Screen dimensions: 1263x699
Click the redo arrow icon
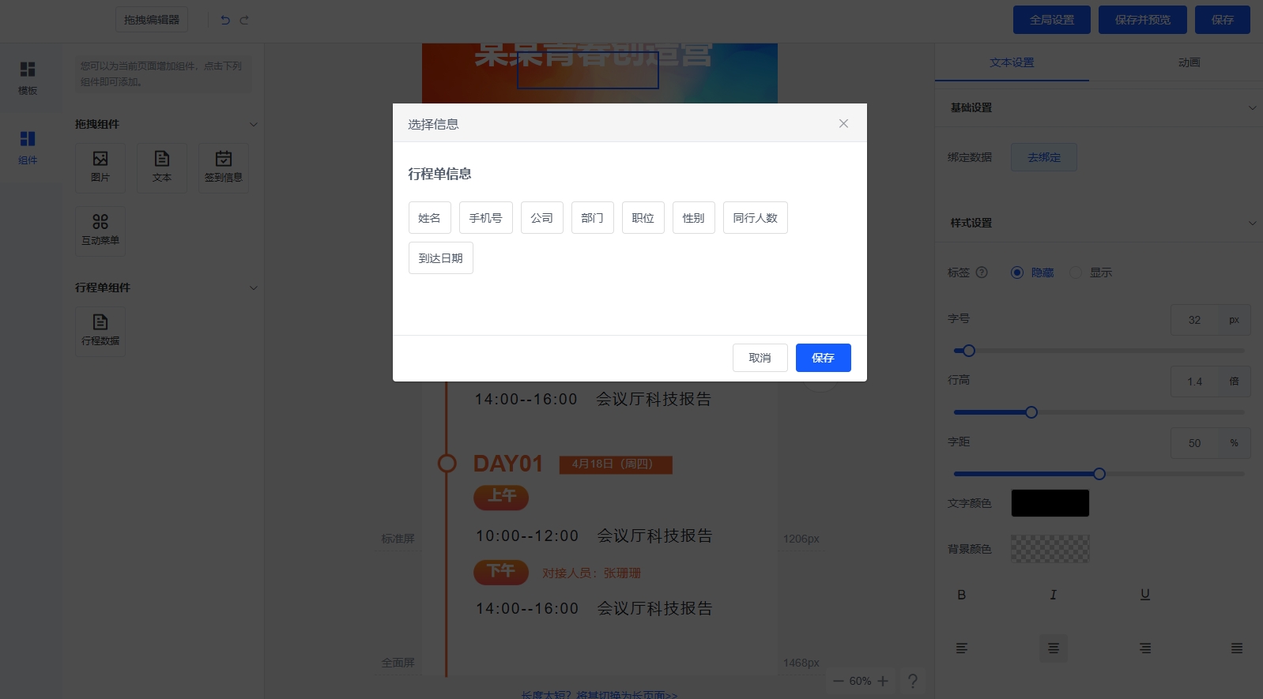coord(244,20)
